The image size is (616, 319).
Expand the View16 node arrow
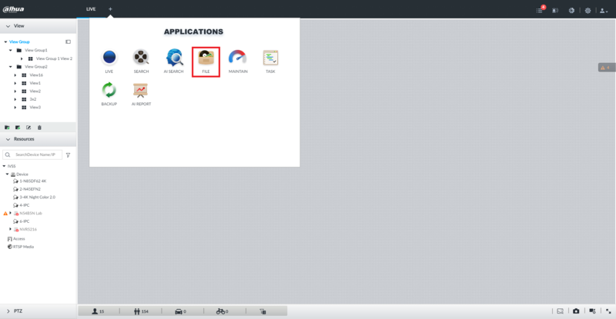(x=15, y=75)
